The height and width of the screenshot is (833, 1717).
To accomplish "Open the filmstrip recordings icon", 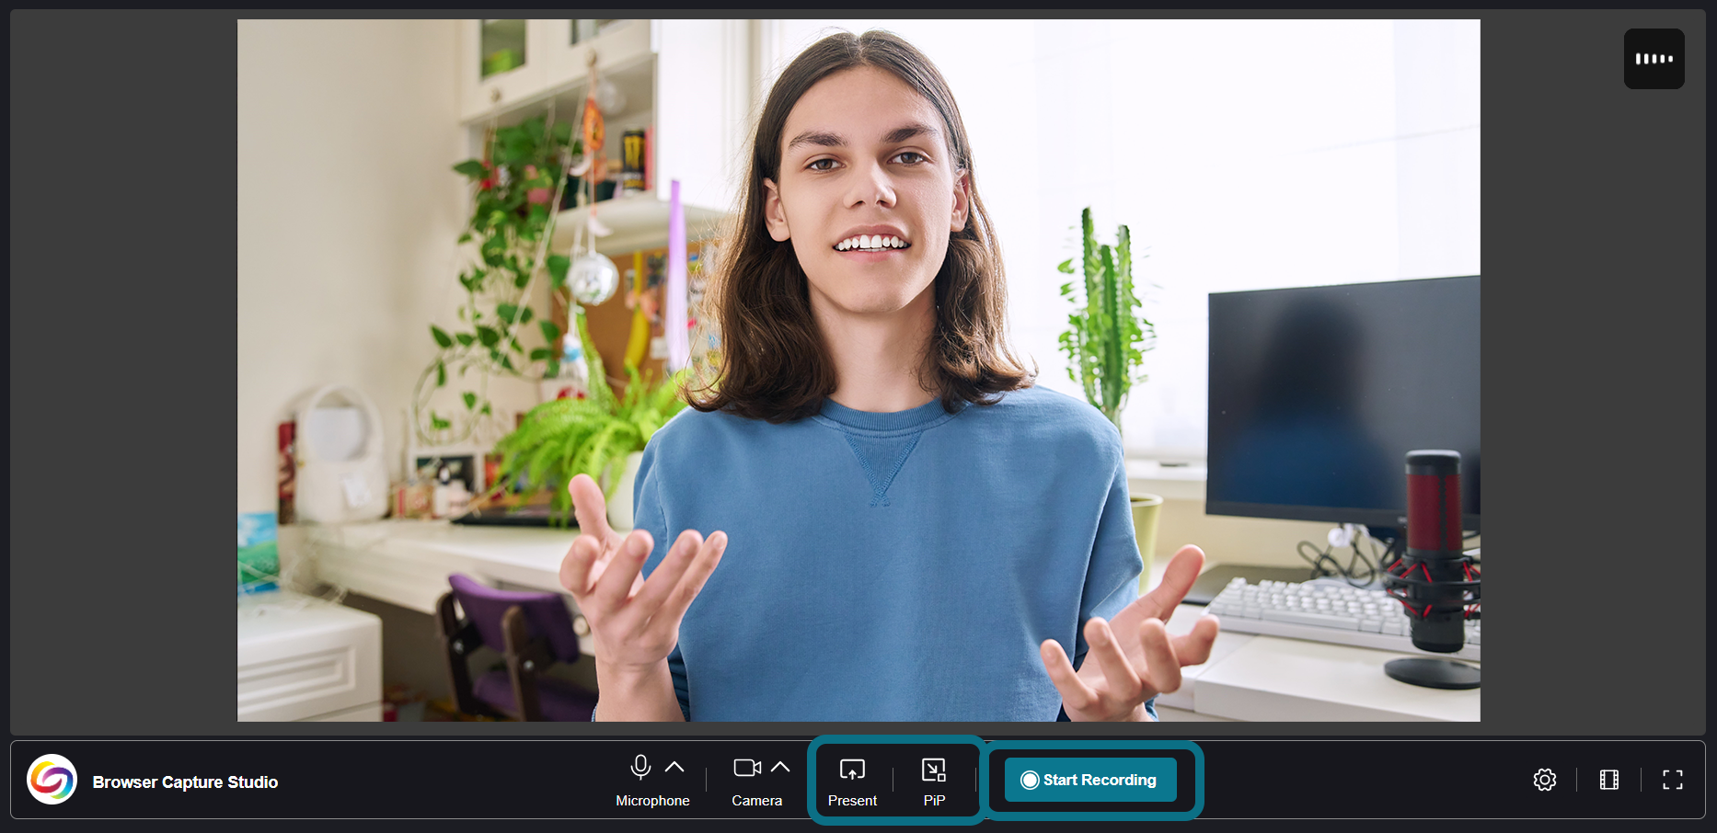I will pos(1609,780).
